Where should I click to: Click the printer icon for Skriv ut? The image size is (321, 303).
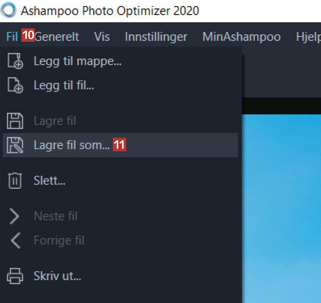tap(15, 276)
